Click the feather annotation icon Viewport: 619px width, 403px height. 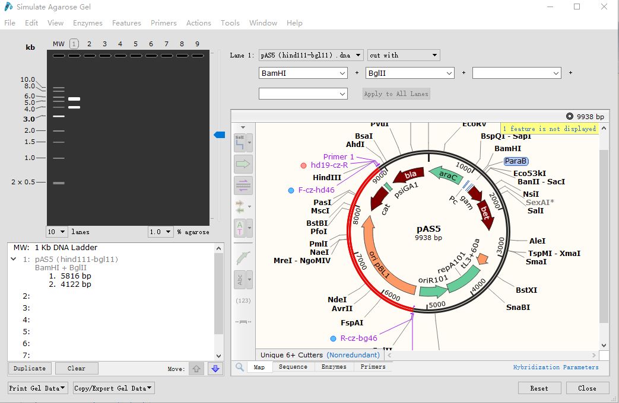(243, 258)
